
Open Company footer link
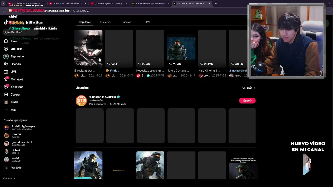[9, 178]
